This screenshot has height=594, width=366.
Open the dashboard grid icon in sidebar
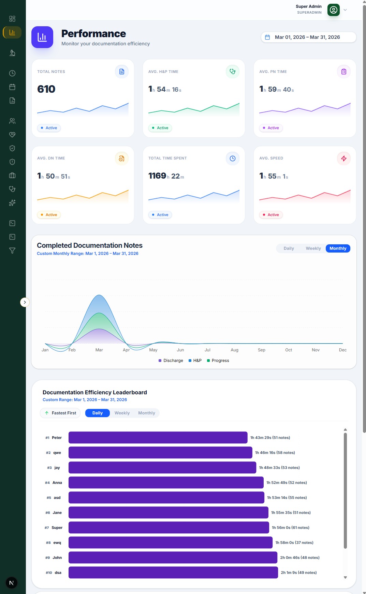12,19
